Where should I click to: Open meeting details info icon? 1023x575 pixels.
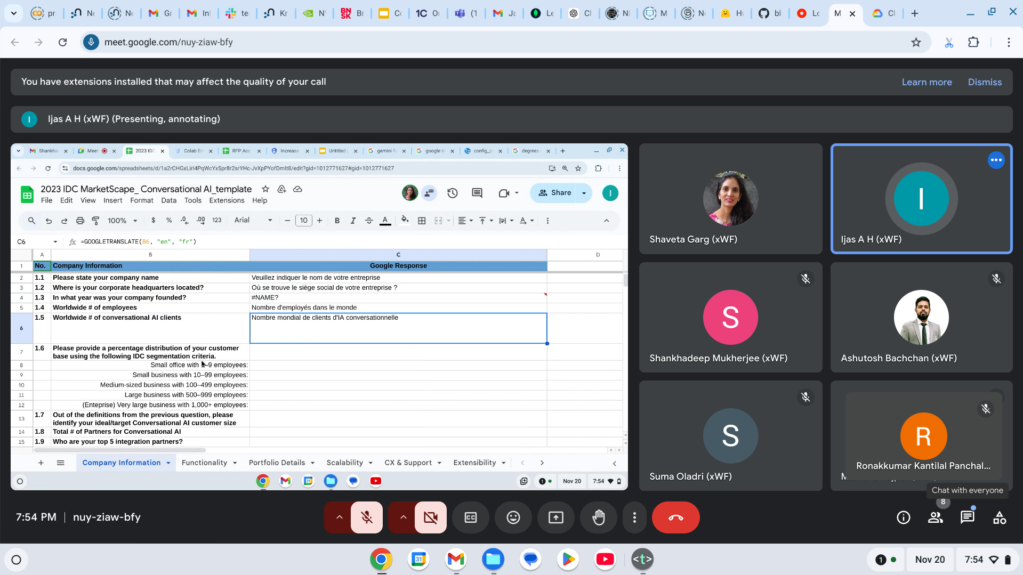[x=904, y=517]
